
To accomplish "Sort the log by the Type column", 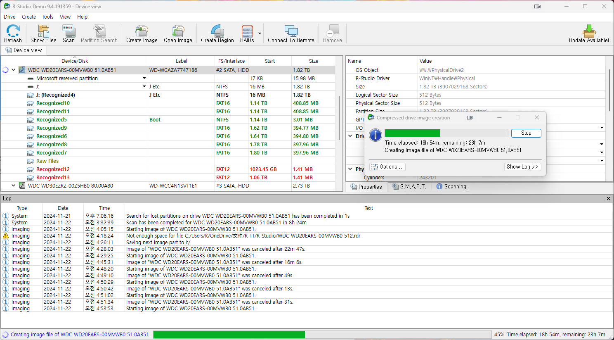I will [22, 208].
